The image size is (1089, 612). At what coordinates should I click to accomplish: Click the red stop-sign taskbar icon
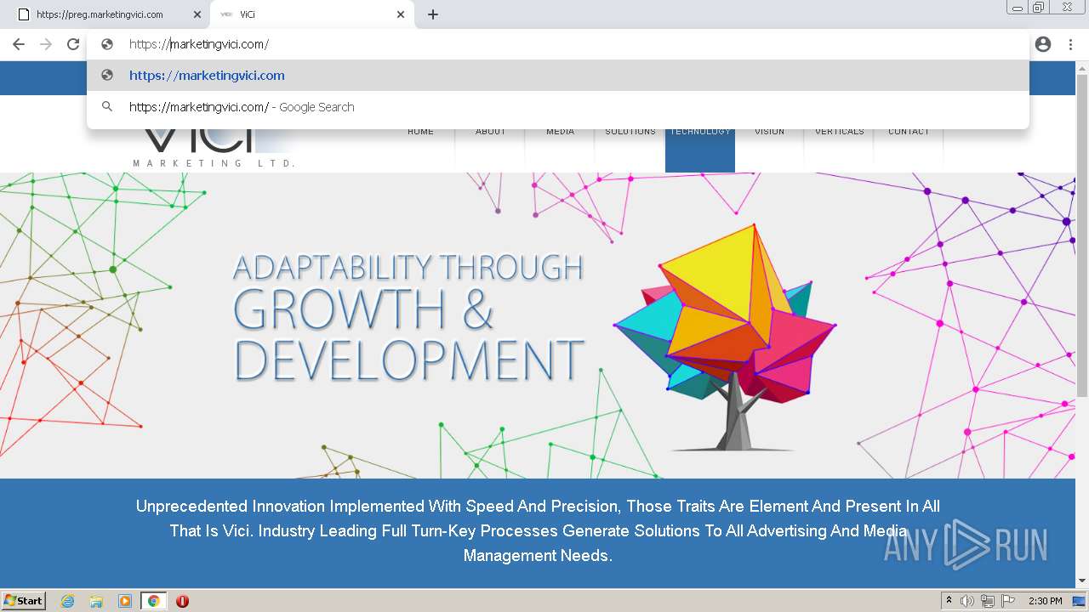tap(182, 601)
